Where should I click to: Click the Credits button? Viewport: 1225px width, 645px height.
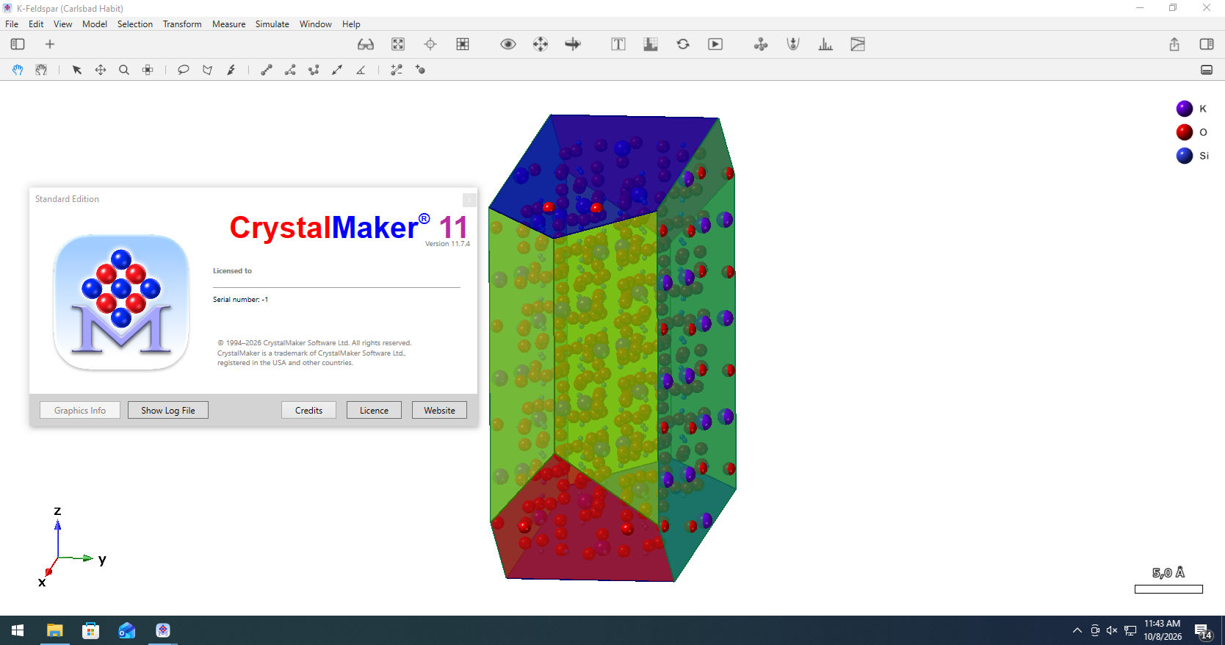[x=308, y=410]
